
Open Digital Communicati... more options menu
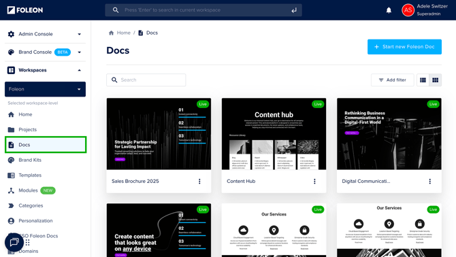430,182
